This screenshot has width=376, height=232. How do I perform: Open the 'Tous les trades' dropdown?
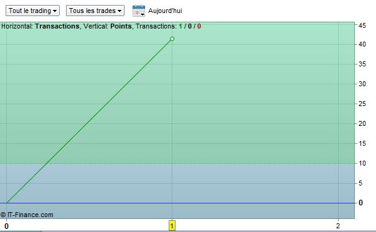tap(95, 11)
